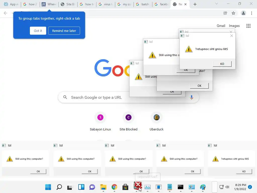Open the clock showing 8:29 PM
This screenshot has height=193, width=257.
click(240, 187)
